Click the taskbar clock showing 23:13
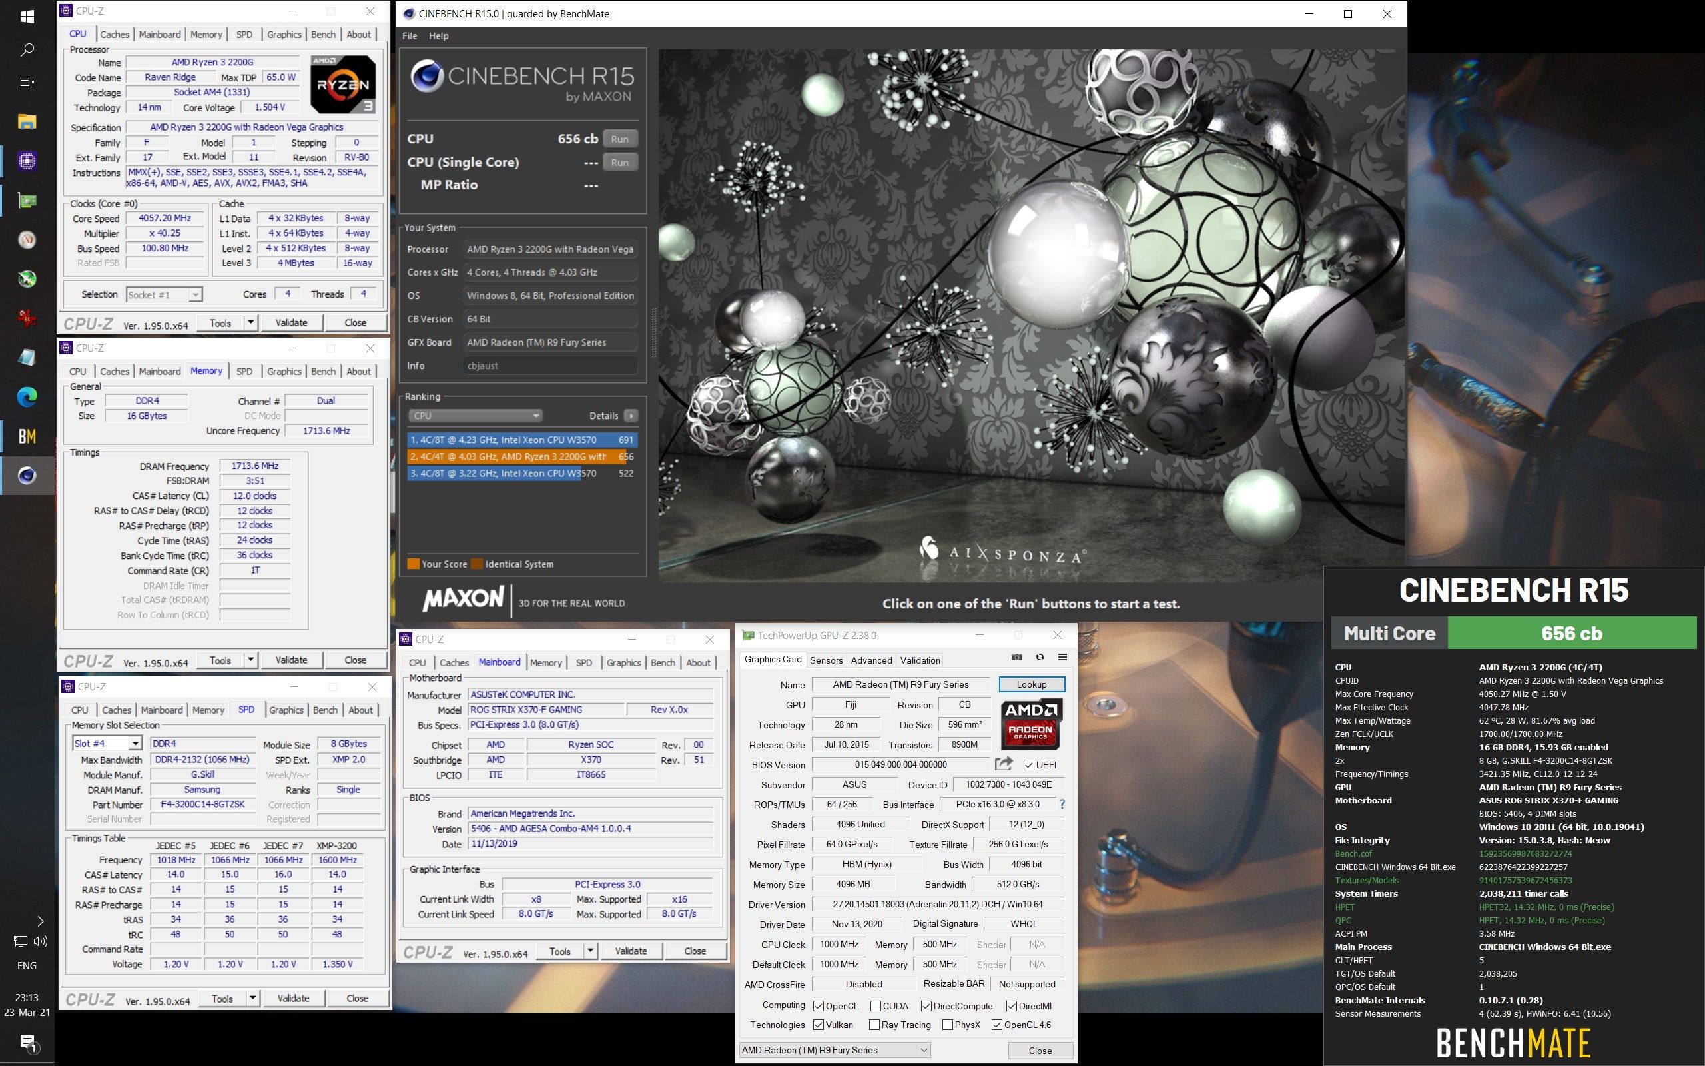Image resolution: width=1705 pixels, height=1066 pixels. click(x=27, y=997)
